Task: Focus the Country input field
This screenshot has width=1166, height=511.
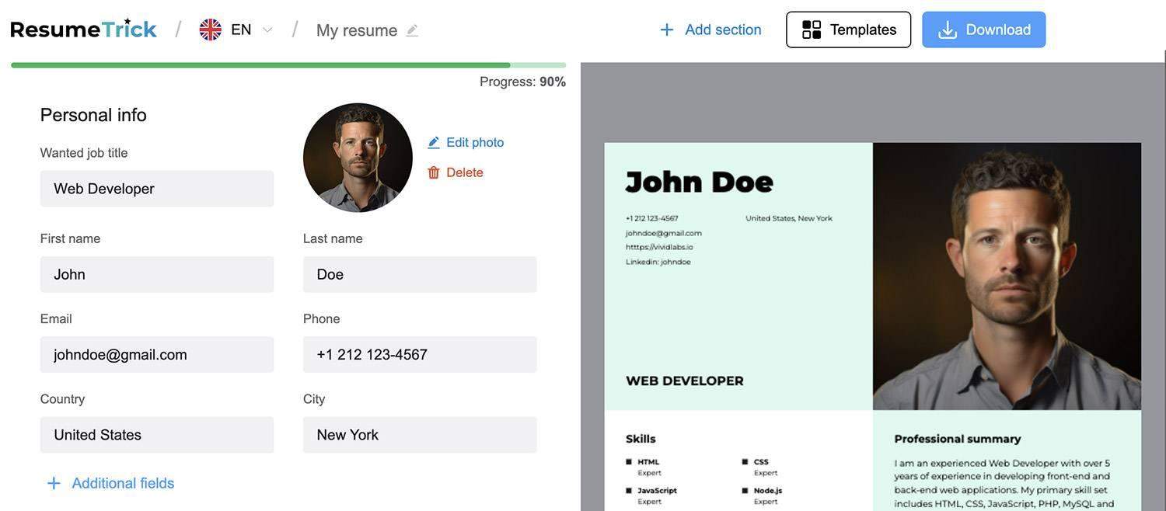Action: coord(157,435)
